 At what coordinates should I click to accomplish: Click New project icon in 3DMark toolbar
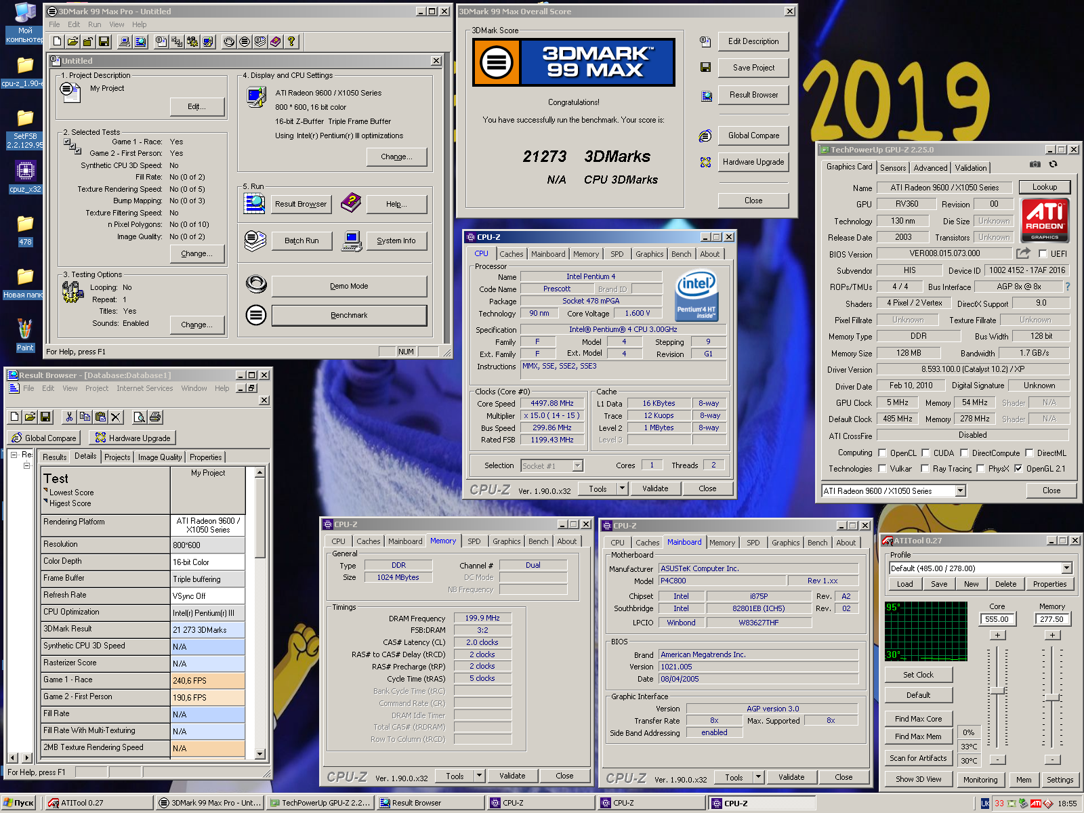pos(58,41)
